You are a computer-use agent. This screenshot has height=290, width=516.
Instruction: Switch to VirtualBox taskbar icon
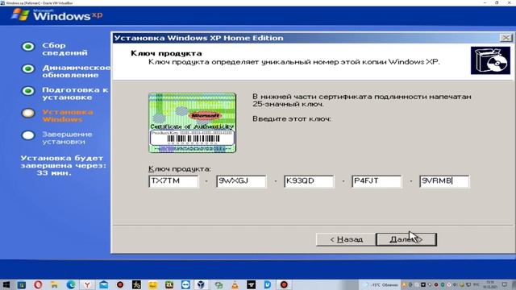[202, 284]
